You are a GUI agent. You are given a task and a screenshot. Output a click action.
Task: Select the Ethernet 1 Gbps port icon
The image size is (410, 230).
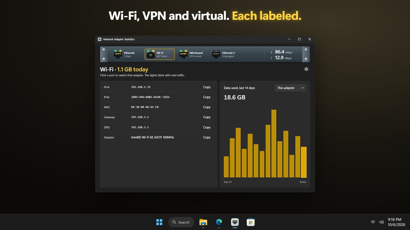pyautogui.click(x=118, y=54)
